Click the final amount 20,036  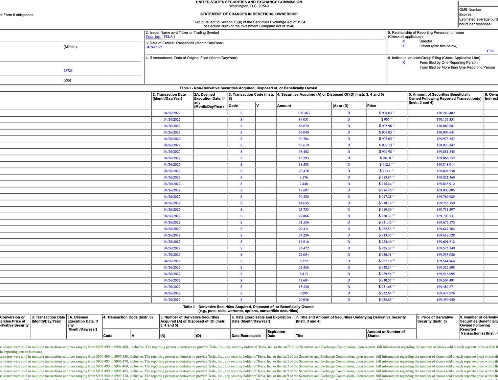tap(304, 300)
